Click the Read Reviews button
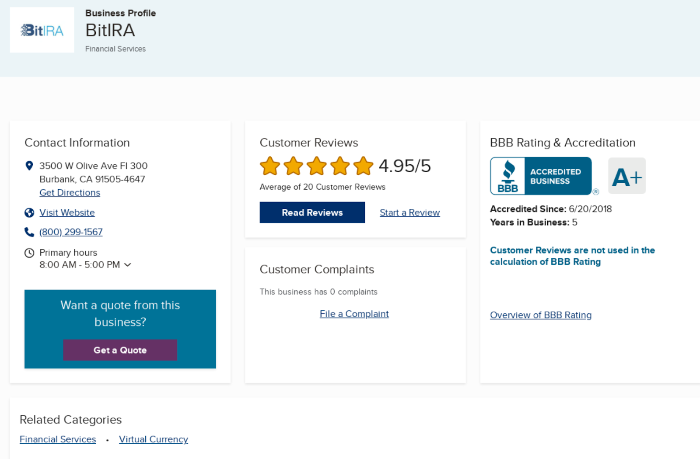Image resolution: width=700 pixels, height=459 pixels. pyautogui.click(x=312, y=212)
